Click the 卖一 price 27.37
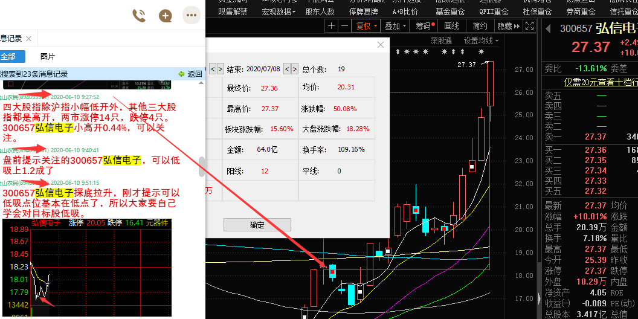638x319 pixels. (x=596, y=137)
